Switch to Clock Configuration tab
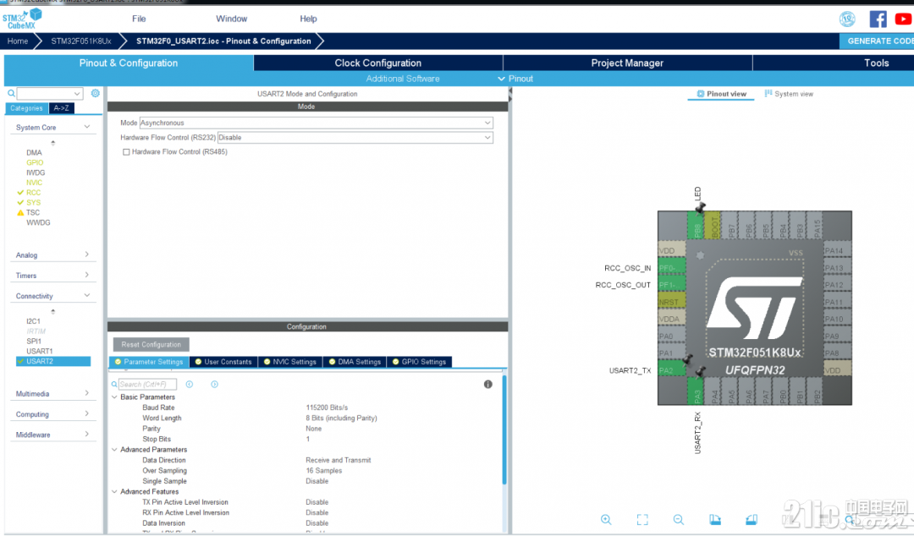914x536 pixels. (x=377, y=63)
